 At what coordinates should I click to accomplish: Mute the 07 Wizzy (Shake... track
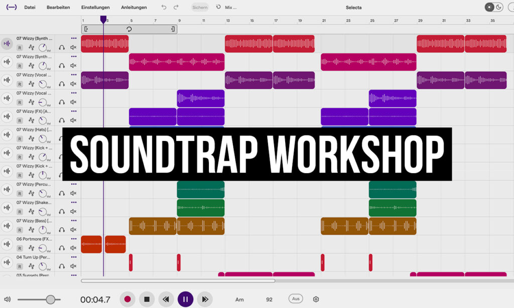(73, 212)
